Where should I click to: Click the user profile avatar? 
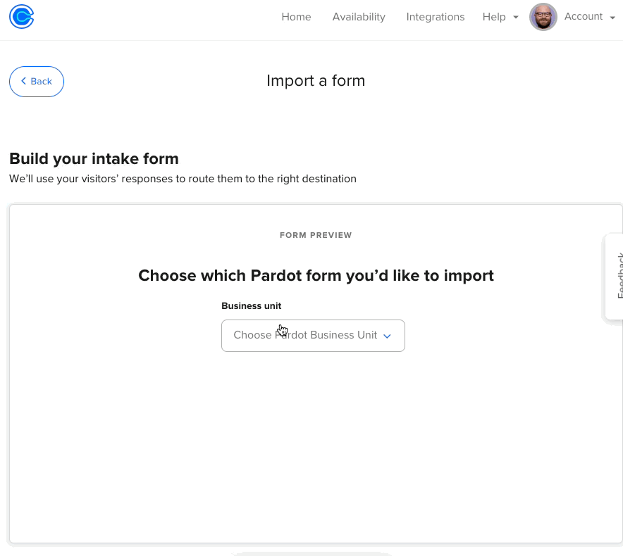coord(543,17)
